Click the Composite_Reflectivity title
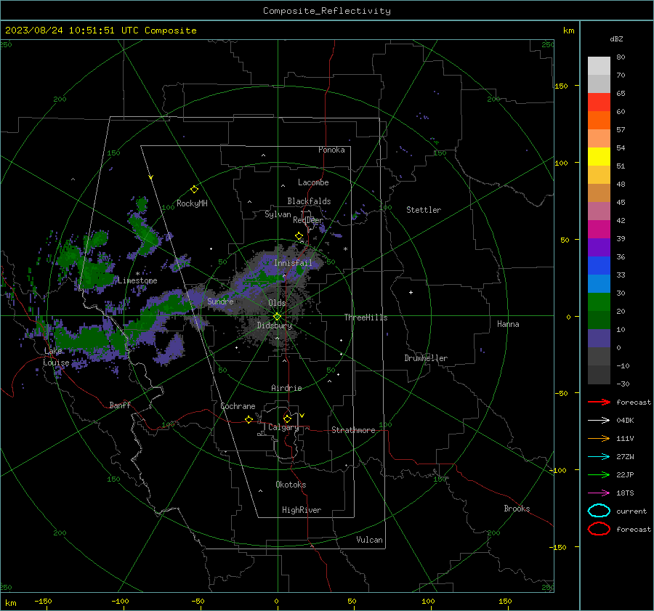 [327, 11]
